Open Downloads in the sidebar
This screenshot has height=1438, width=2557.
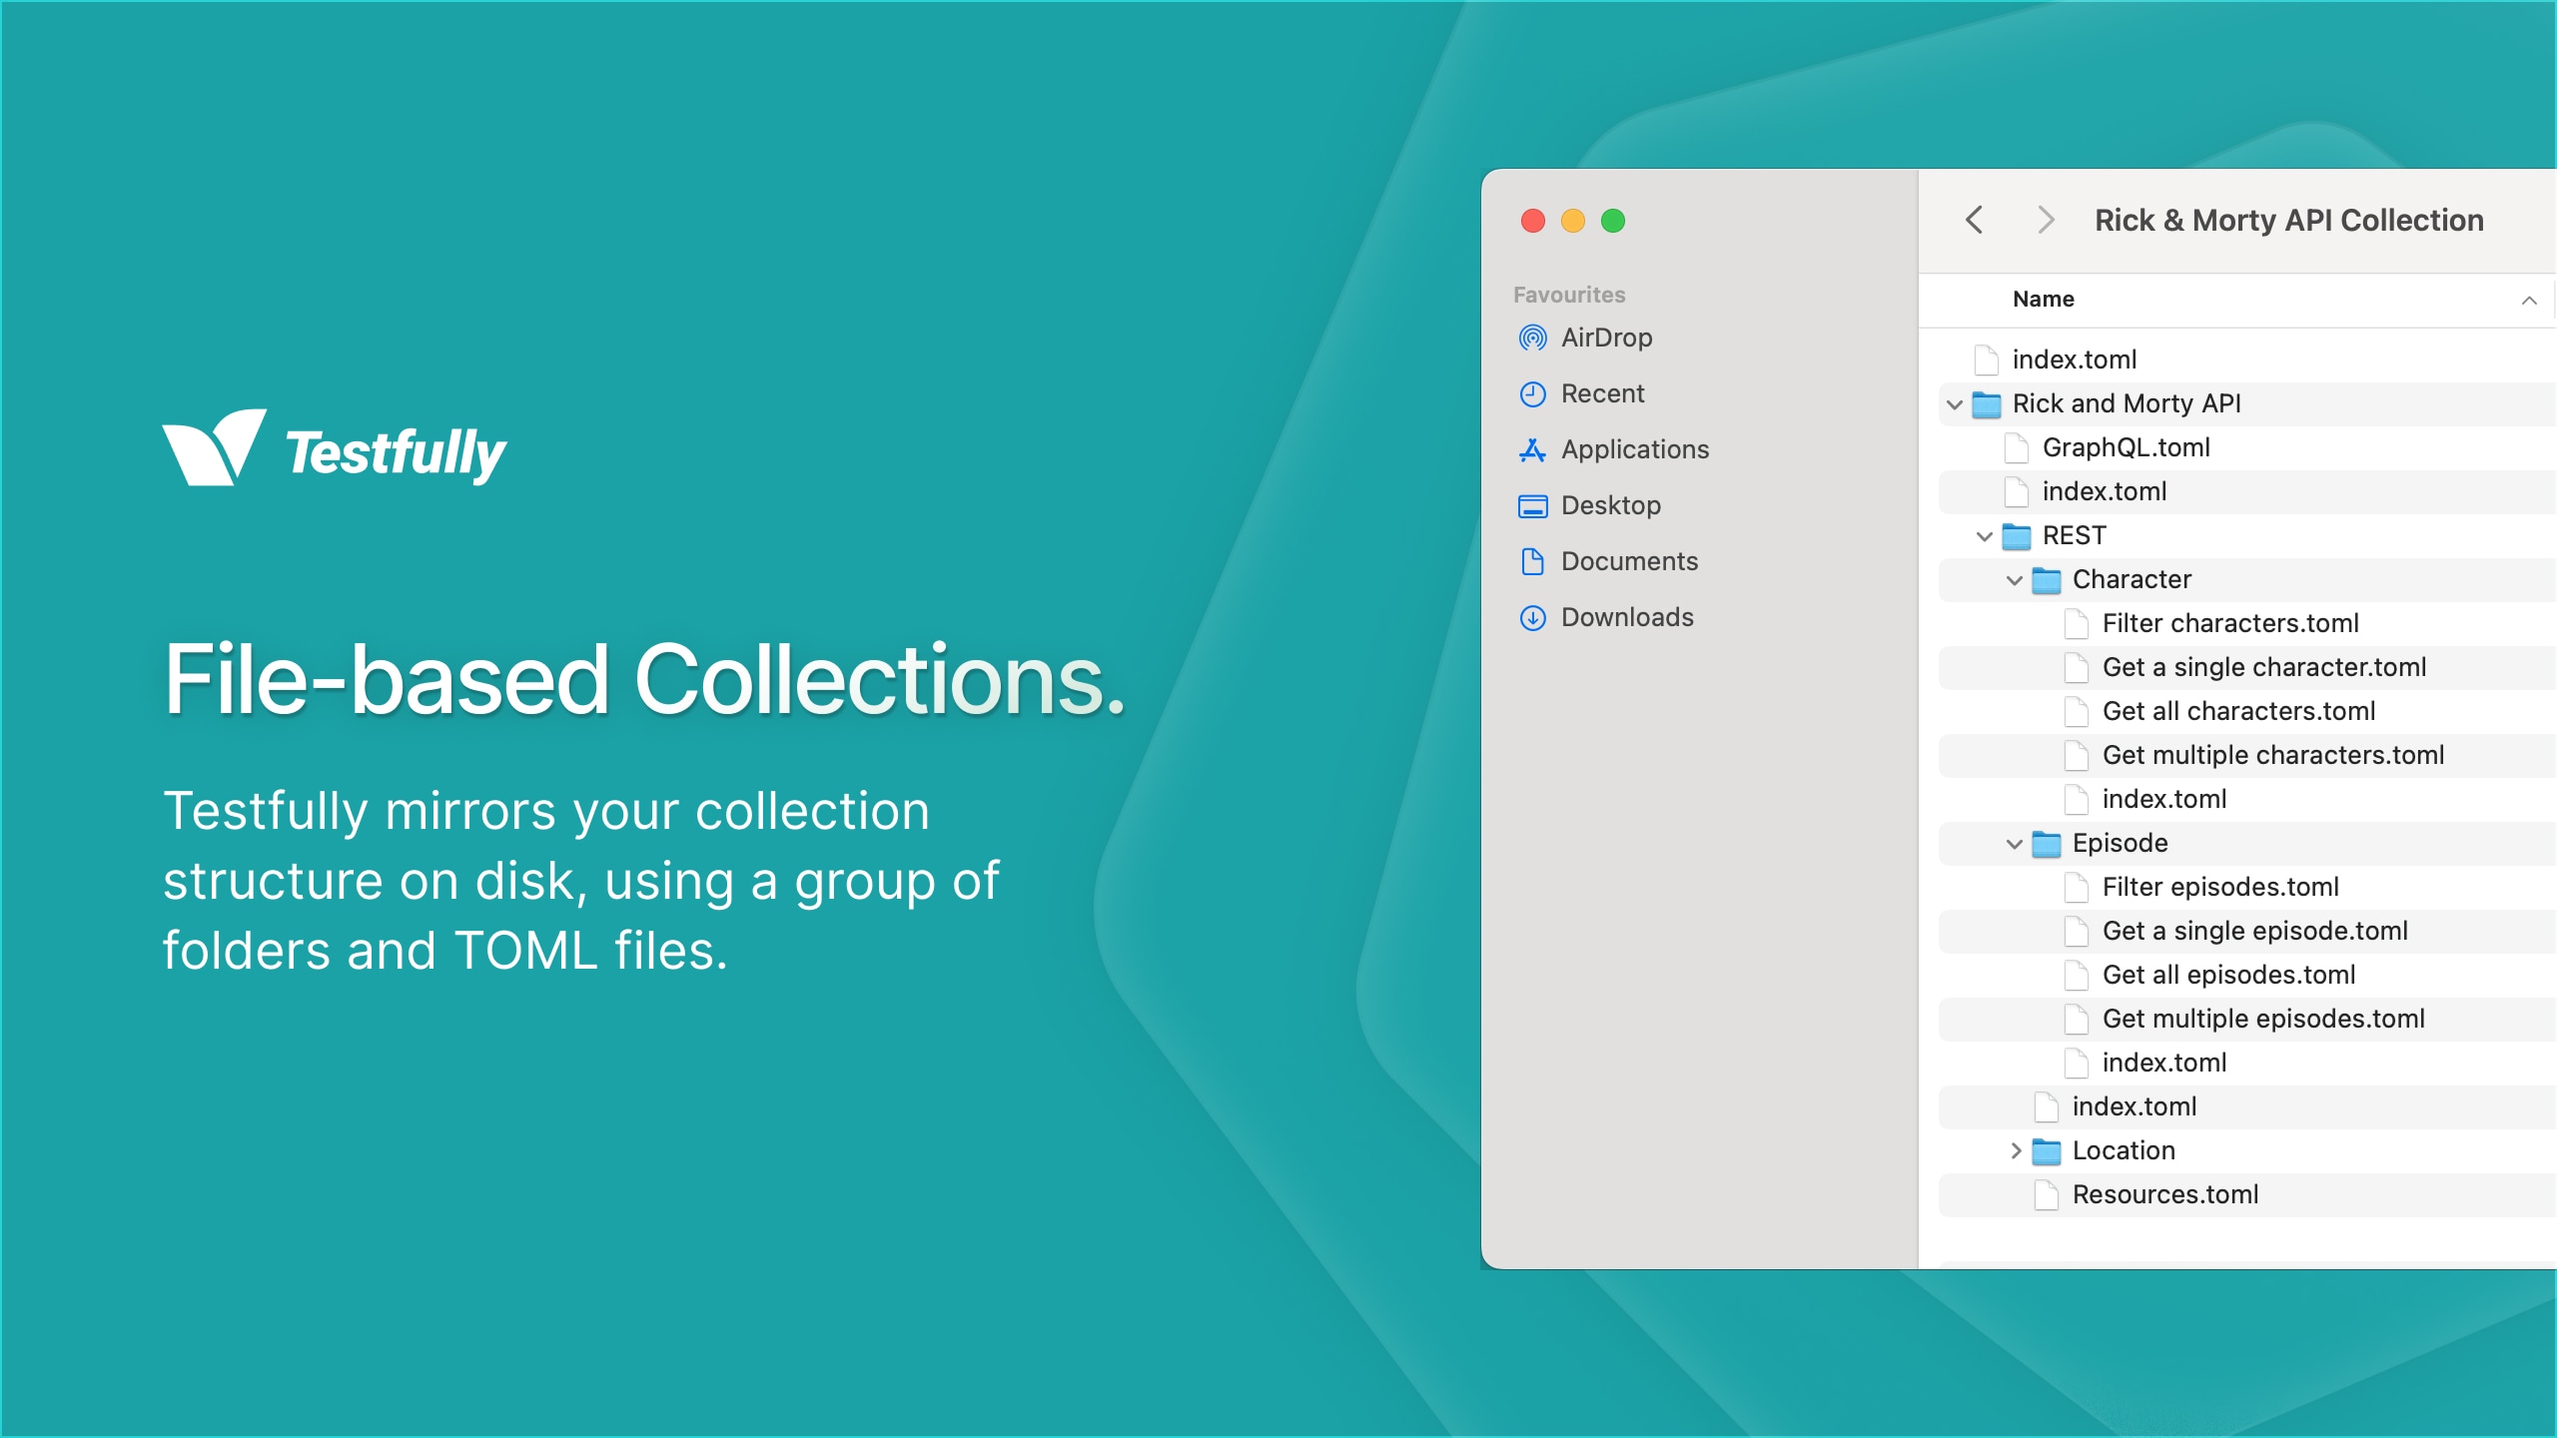pos(1626,617)
